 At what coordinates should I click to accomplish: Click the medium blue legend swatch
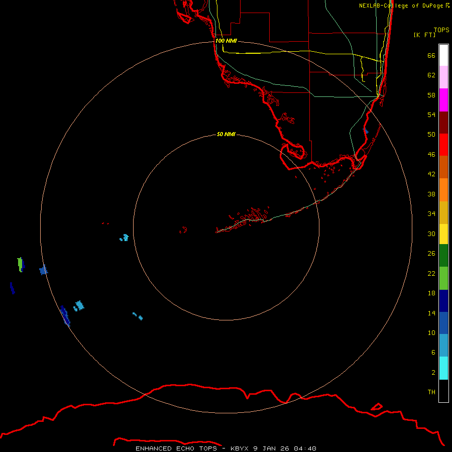[x=443, y=323]
